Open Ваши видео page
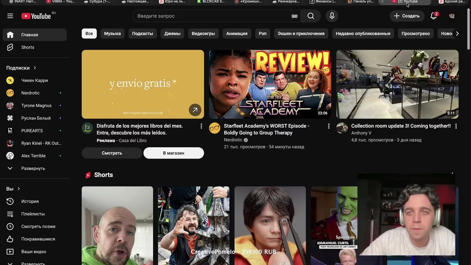471x265 pixels. 35,251
